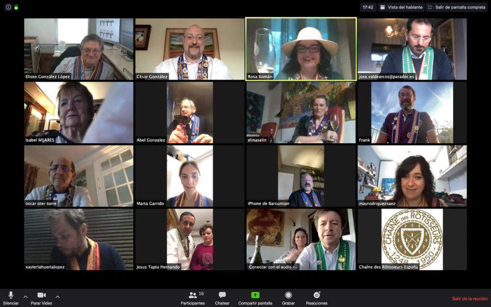Click the meeting info icon
491x307 pixels.
8,7
